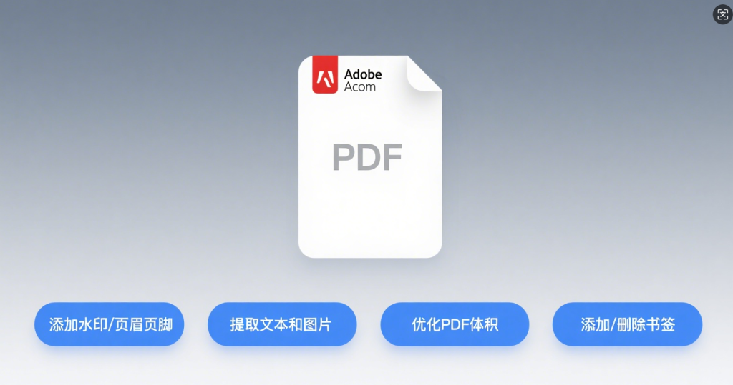The width and height of the screenshot is (733, 385).
Task: Click the red Adobe logo icon
Action: click(325, 75)
